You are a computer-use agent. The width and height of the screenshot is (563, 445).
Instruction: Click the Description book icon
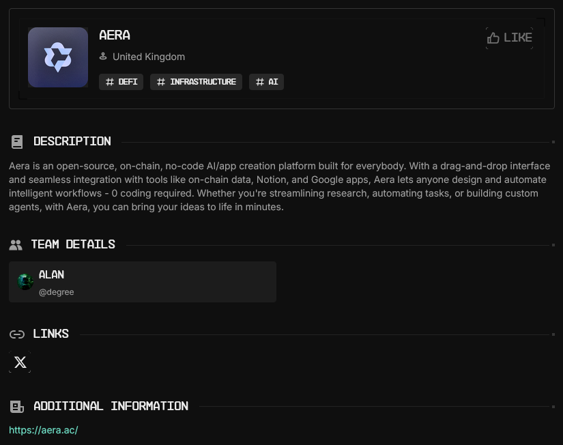(x=17, y=142)
